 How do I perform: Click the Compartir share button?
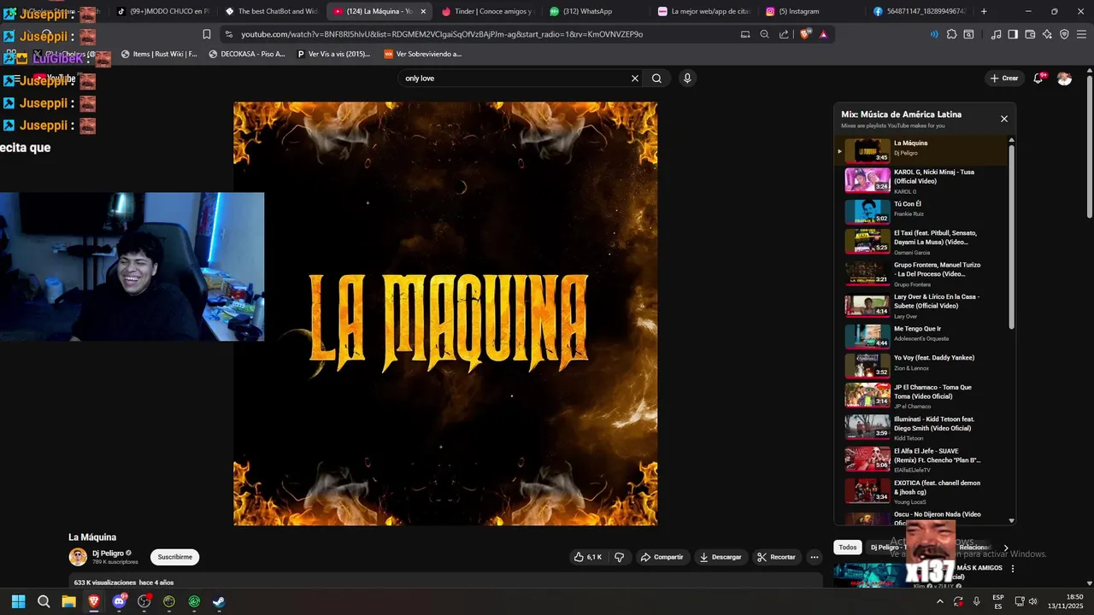pyautogui.click(x=662, y=557)
